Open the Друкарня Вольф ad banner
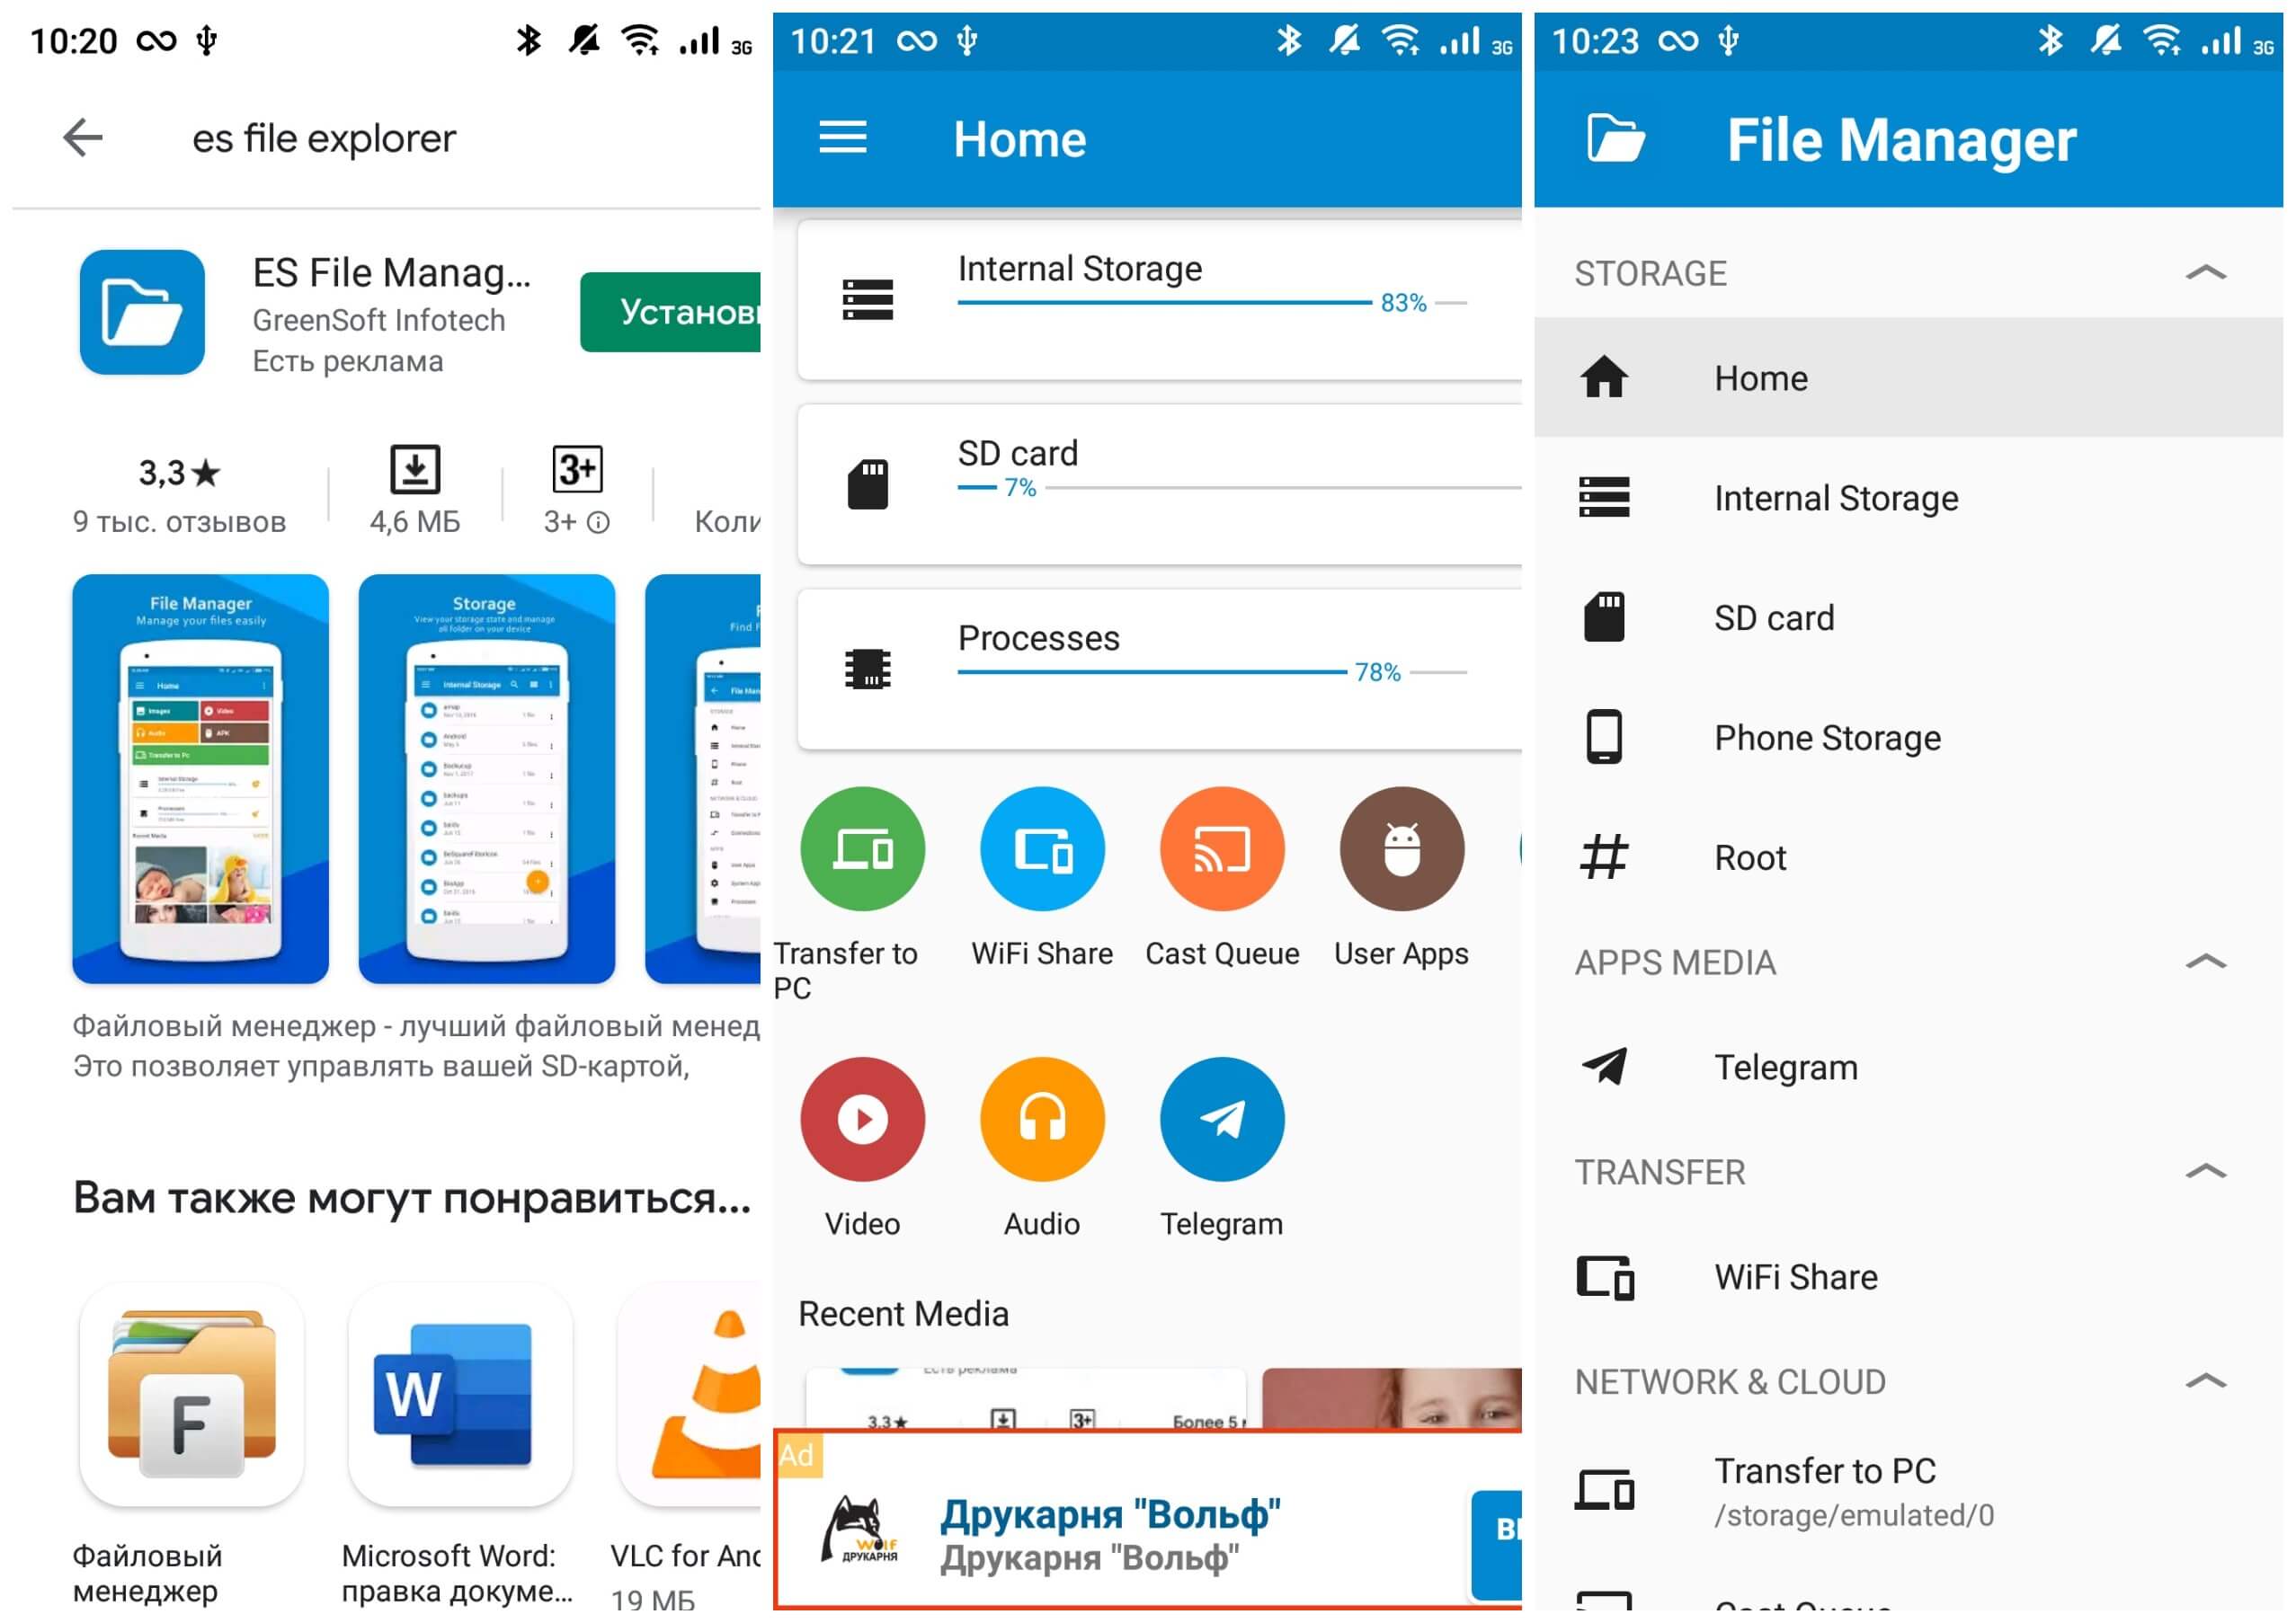2296x1623 pixels. [x=1148, y=1520]
